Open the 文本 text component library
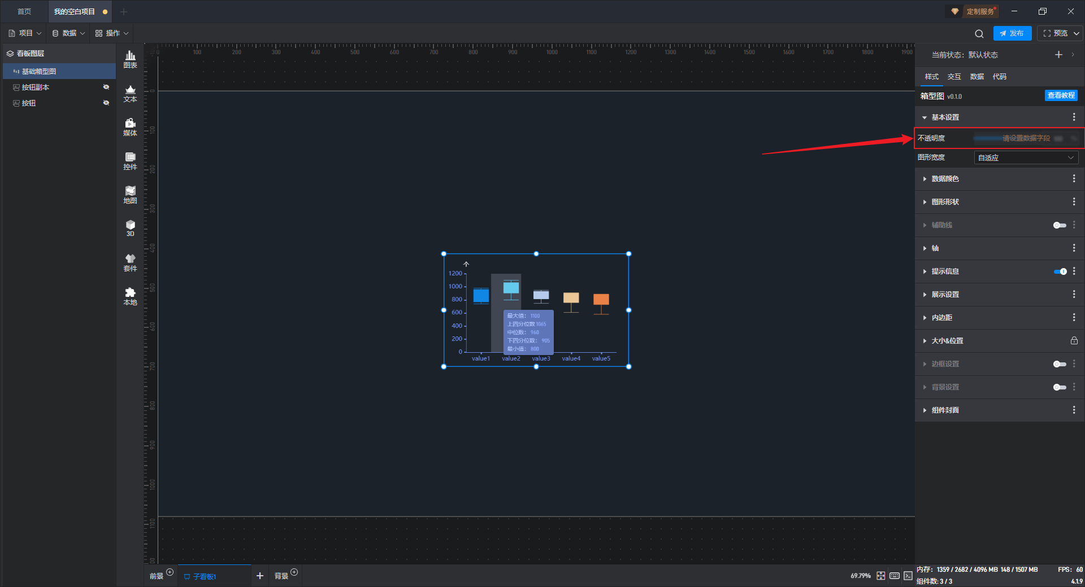The width and height of the screenshot is (1085, 587). coord(130,93)
